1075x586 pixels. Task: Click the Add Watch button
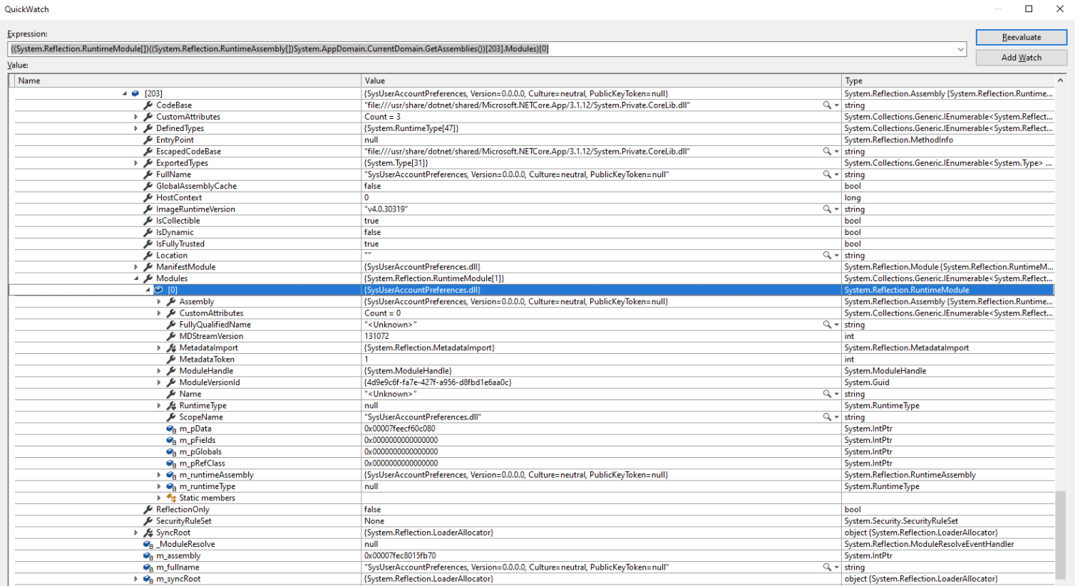(x=1022, y=57)
